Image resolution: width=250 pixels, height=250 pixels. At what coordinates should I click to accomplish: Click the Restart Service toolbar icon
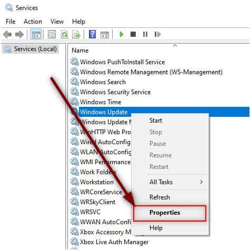(157, 34)
